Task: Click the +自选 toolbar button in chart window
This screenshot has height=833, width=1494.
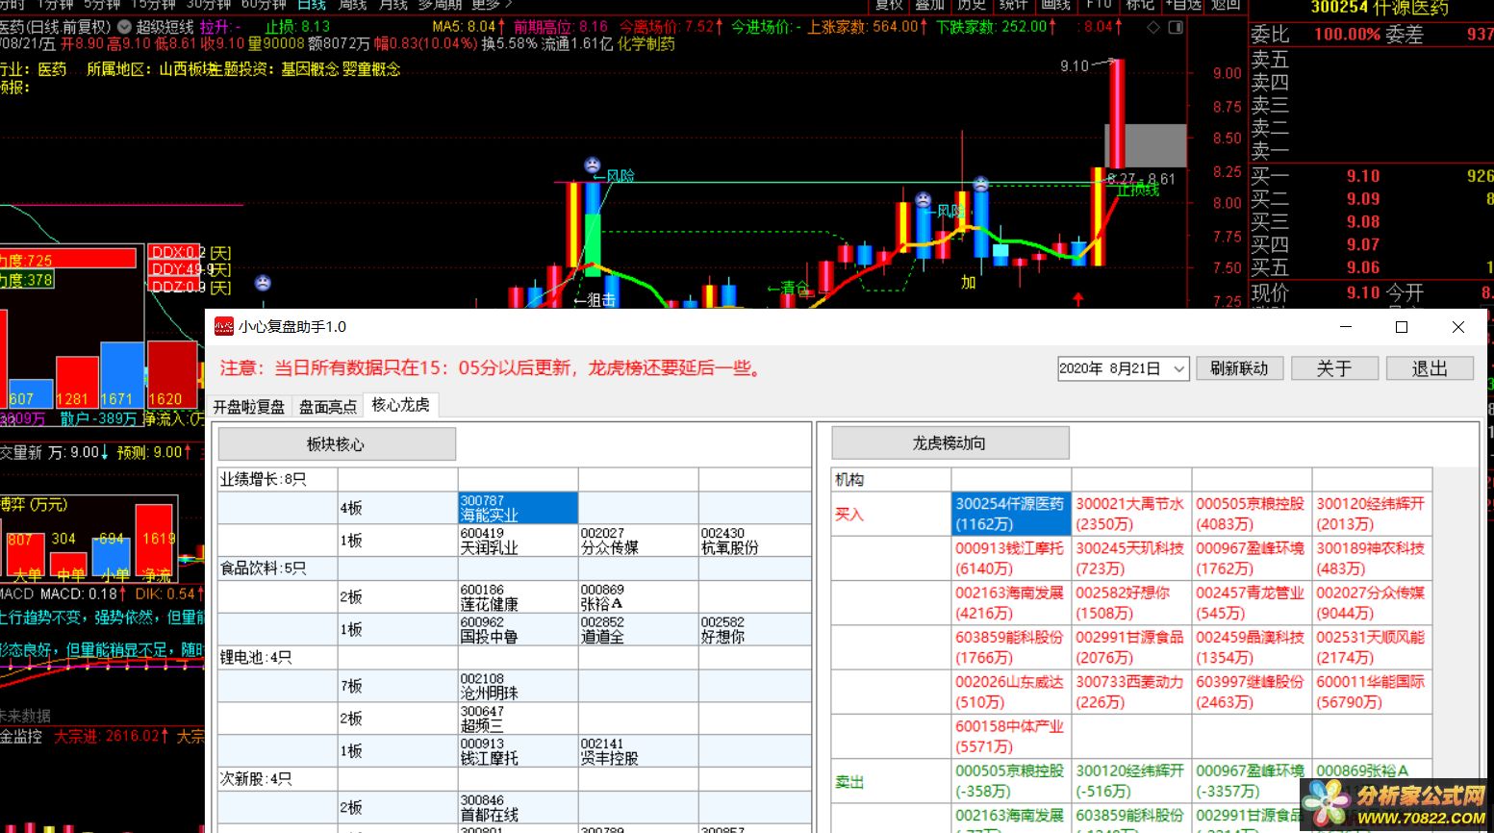Action: [1183, 5]
